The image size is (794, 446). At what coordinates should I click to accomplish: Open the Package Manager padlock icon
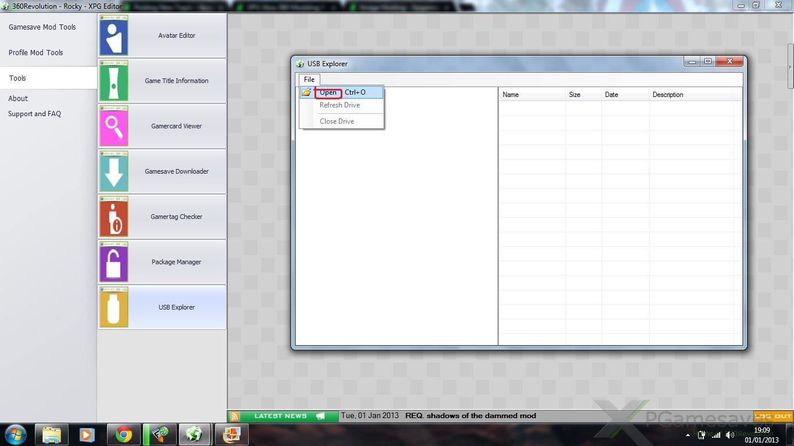click(x=114, y=262)
